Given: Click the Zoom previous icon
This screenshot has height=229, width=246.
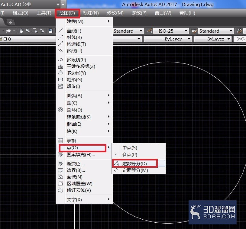Looking at the screenshot, I should pyautogui.click(x=42, y=31).
